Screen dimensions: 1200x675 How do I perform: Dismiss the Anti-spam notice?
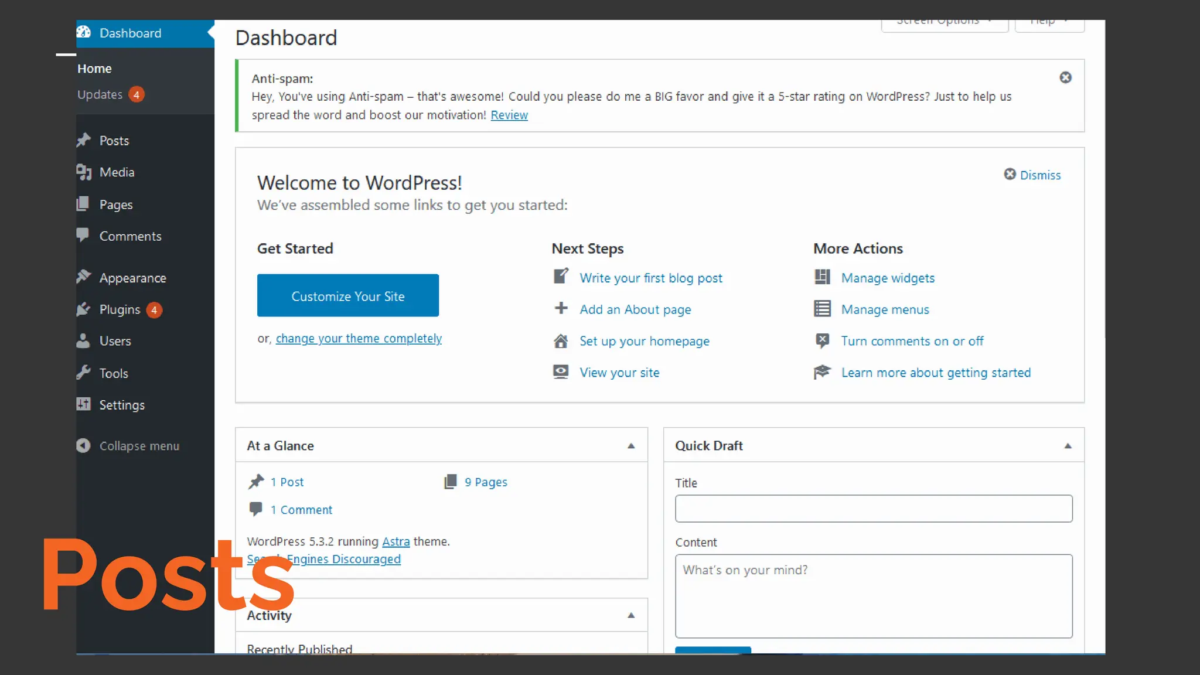coord(1065,77)
